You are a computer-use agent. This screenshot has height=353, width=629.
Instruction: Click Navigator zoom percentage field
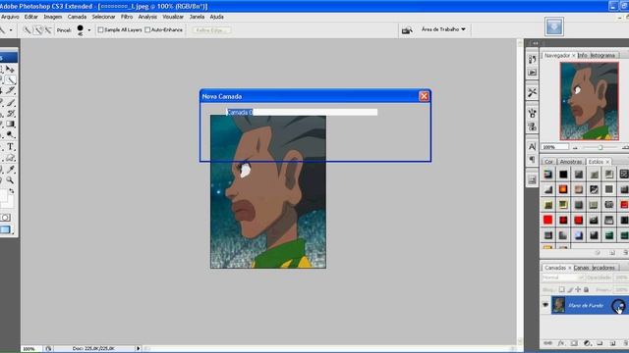[554, 147]
